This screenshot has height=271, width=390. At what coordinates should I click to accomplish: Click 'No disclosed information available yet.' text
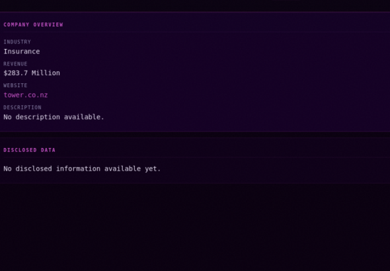[x=82, y=169]
